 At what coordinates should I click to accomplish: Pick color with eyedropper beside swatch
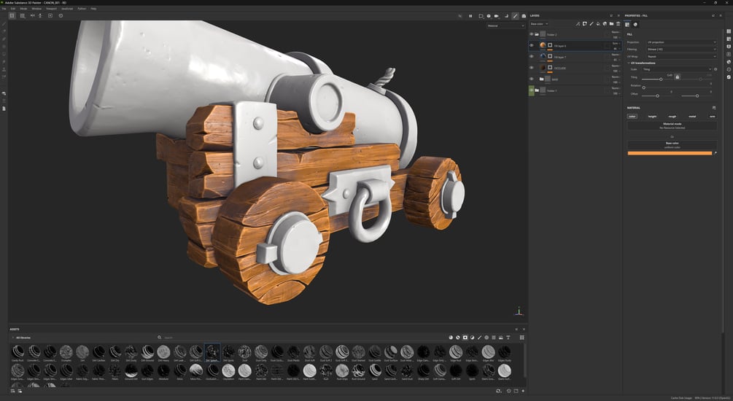click(715, 153)
